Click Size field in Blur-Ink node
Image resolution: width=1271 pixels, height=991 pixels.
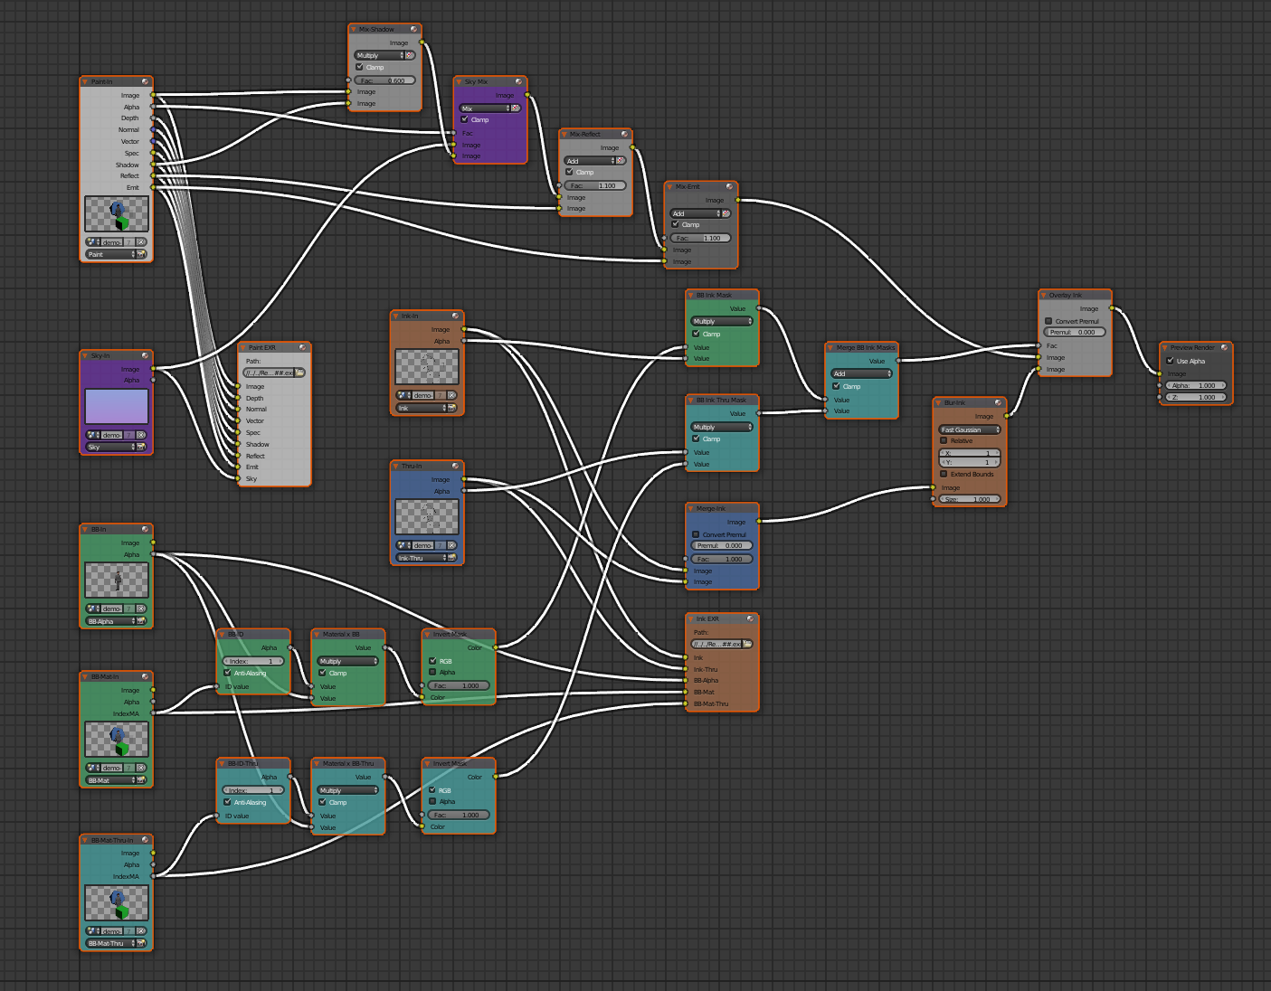pos(969,499)
